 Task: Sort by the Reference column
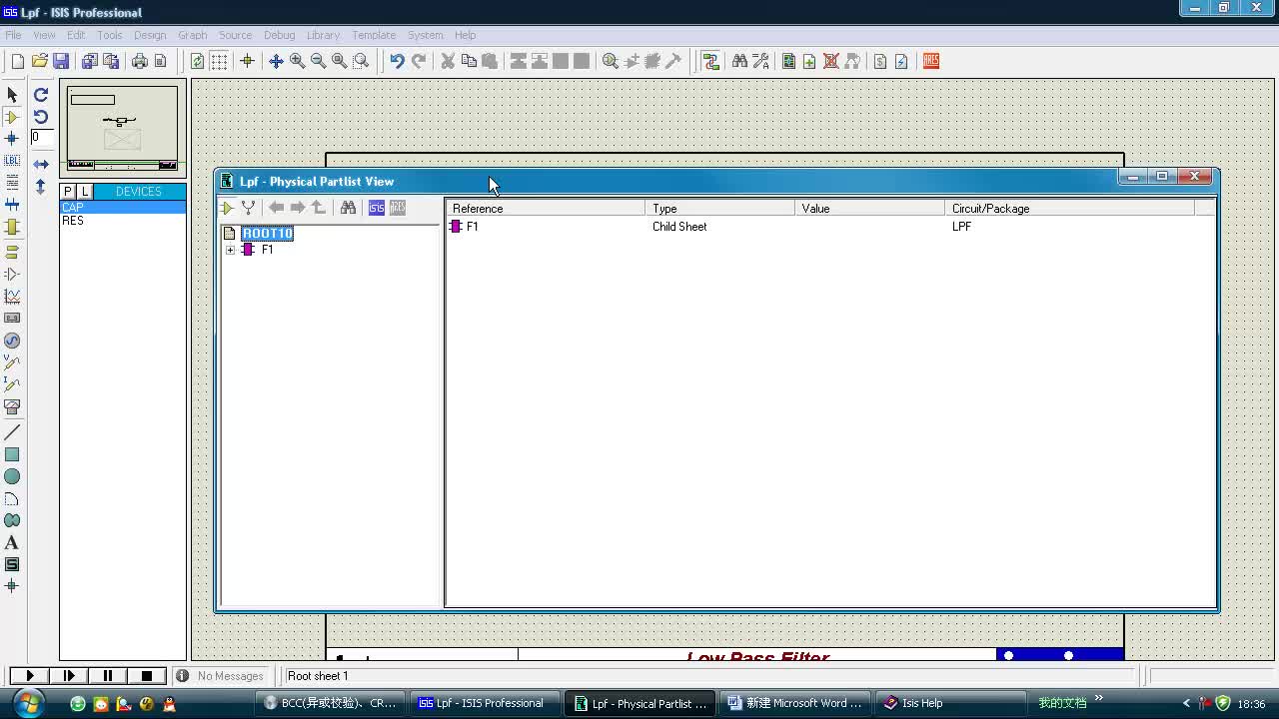(546, 208)
